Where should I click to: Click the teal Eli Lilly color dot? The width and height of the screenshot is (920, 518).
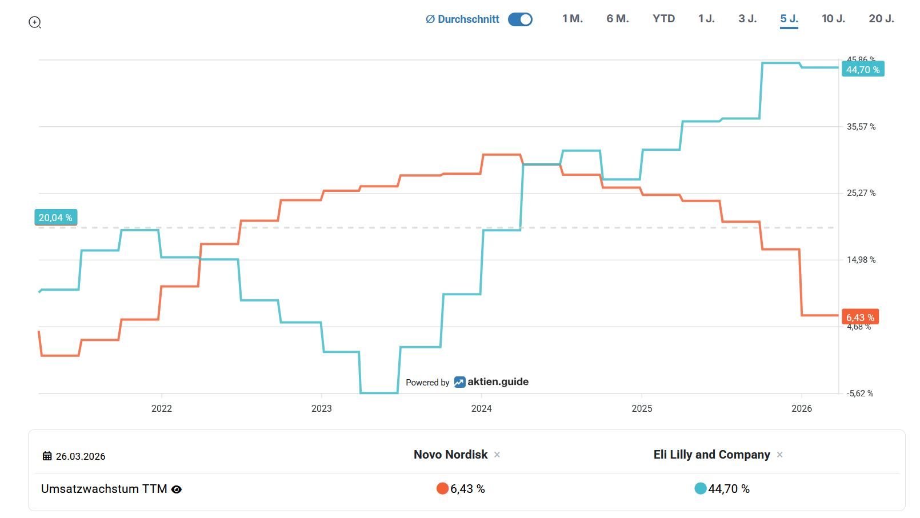tap(701, 488)
